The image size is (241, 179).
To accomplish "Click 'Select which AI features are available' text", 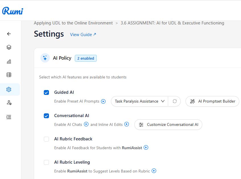I will (83, 77).
